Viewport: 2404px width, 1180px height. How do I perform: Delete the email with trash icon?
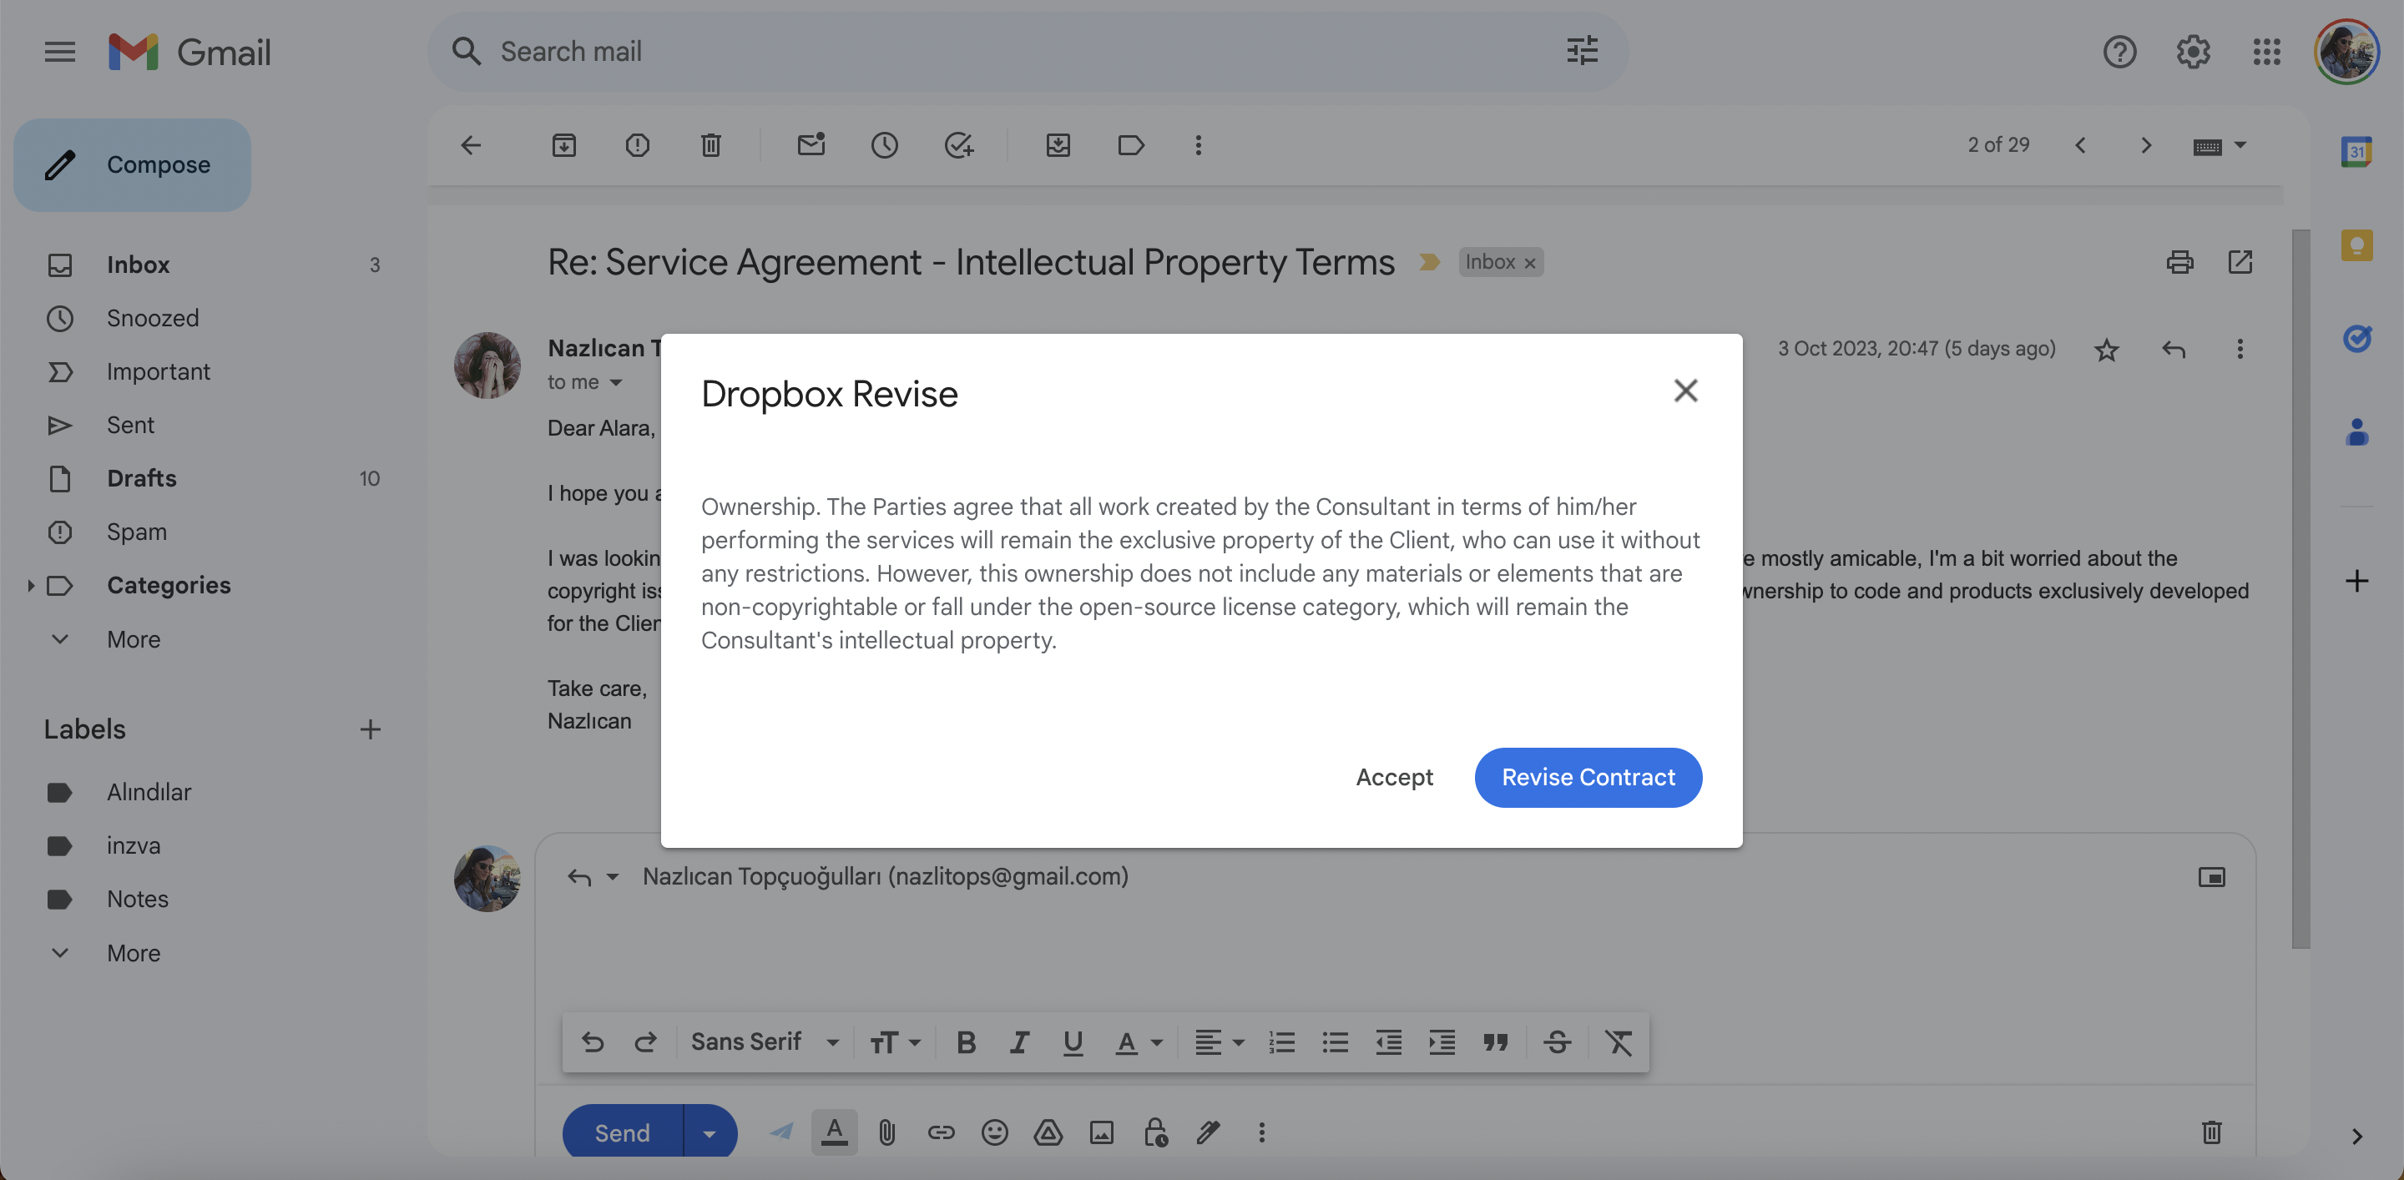click(710, 144)
